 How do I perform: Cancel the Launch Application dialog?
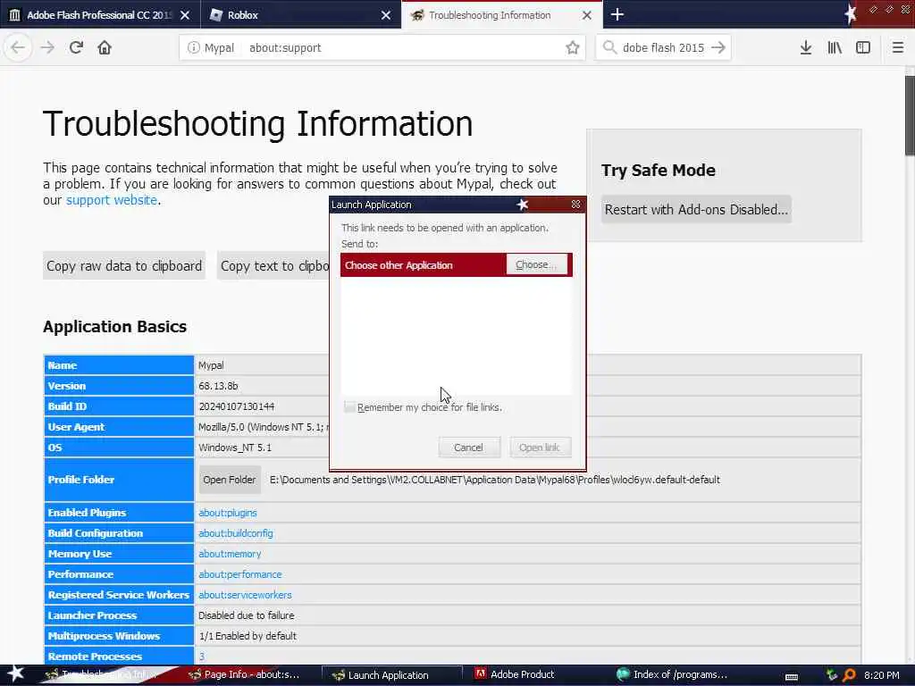[x=469, y=448]
